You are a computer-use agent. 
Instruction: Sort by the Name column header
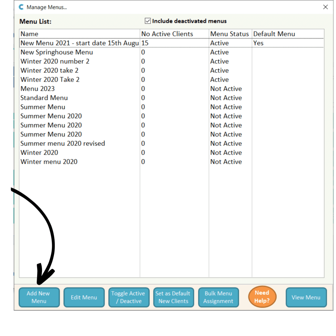click(79, 34)
